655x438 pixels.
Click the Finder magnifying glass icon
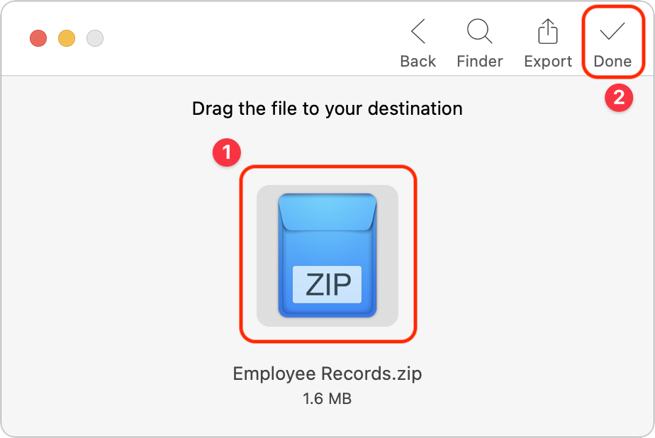click(x=479, y=31)
